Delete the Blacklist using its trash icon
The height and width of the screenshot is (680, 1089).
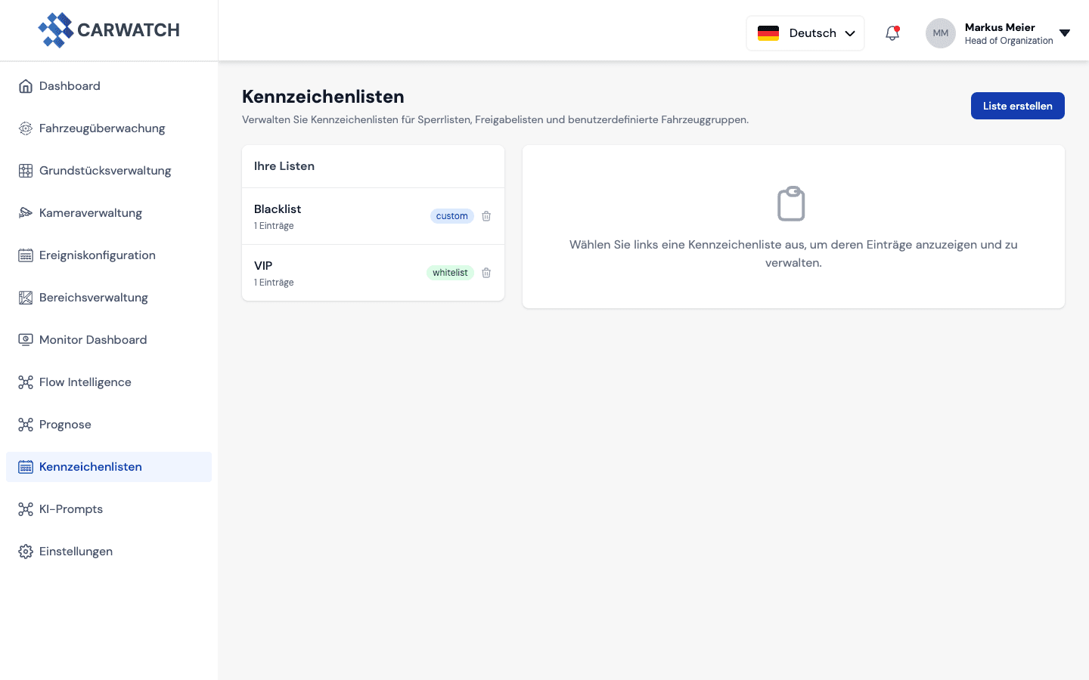tap(486, 216)
